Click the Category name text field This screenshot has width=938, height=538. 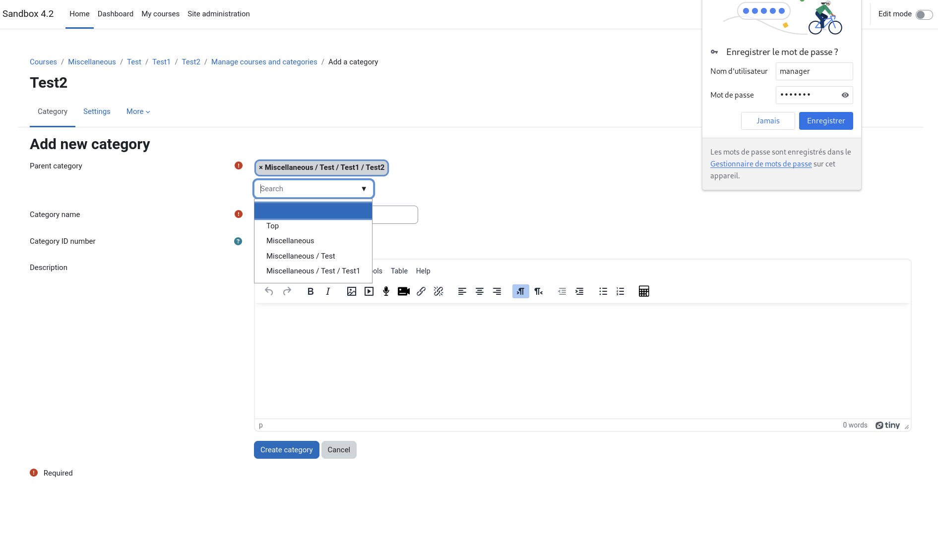click(395, 215)
